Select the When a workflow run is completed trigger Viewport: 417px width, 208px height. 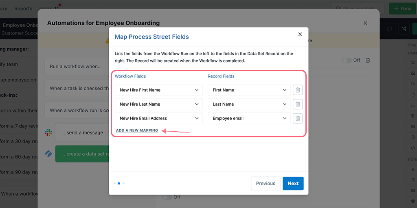pyautogui.click(x=77, y=110)
